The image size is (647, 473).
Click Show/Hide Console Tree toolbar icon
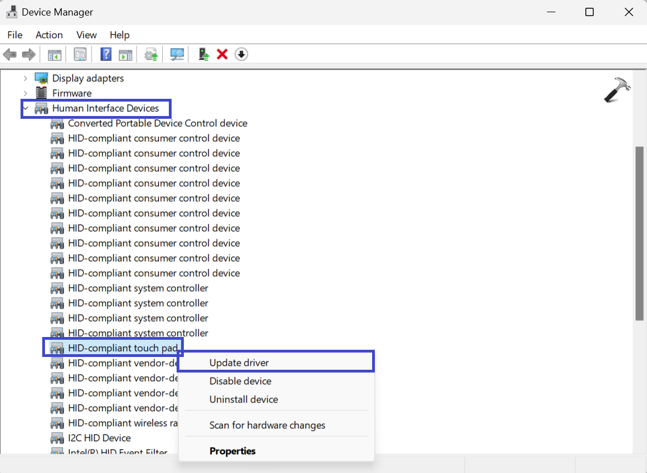point(54,54)
